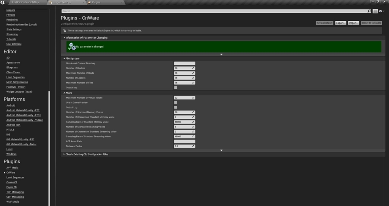Image resolution: width=389 pixels, height=206 pixels.
Task: Click the lock icon beside writable notice
Action: pos(65,30)
